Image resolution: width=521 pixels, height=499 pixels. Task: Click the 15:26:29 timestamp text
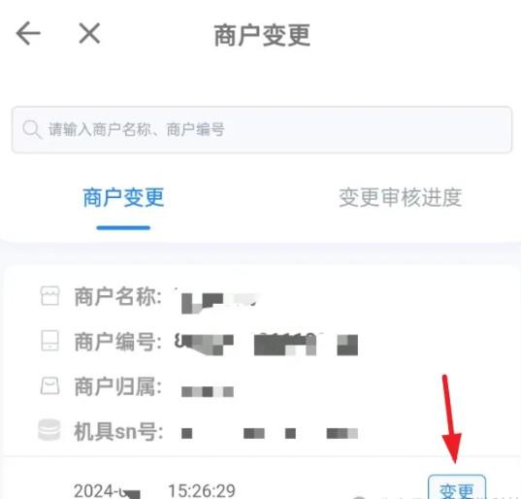pos(202,490)
